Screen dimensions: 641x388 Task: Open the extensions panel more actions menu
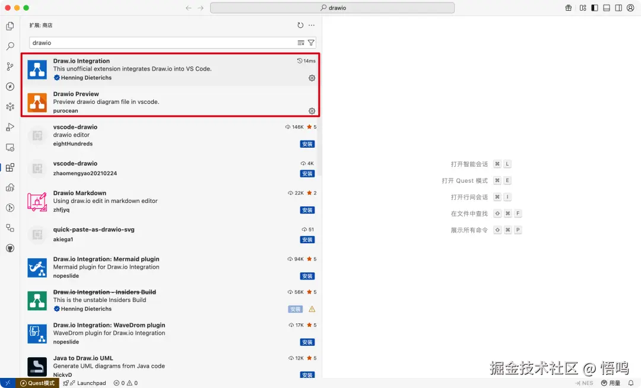tap(312, 26)
